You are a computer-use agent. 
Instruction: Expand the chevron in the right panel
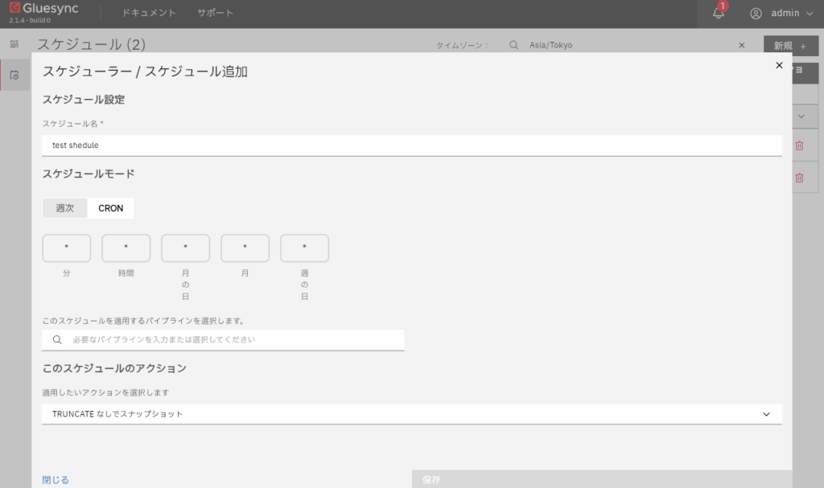[x=801, y=117]
